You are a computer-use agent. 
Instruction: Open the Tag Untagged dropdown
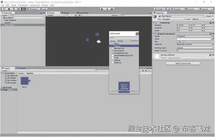[x=173, y=19]
